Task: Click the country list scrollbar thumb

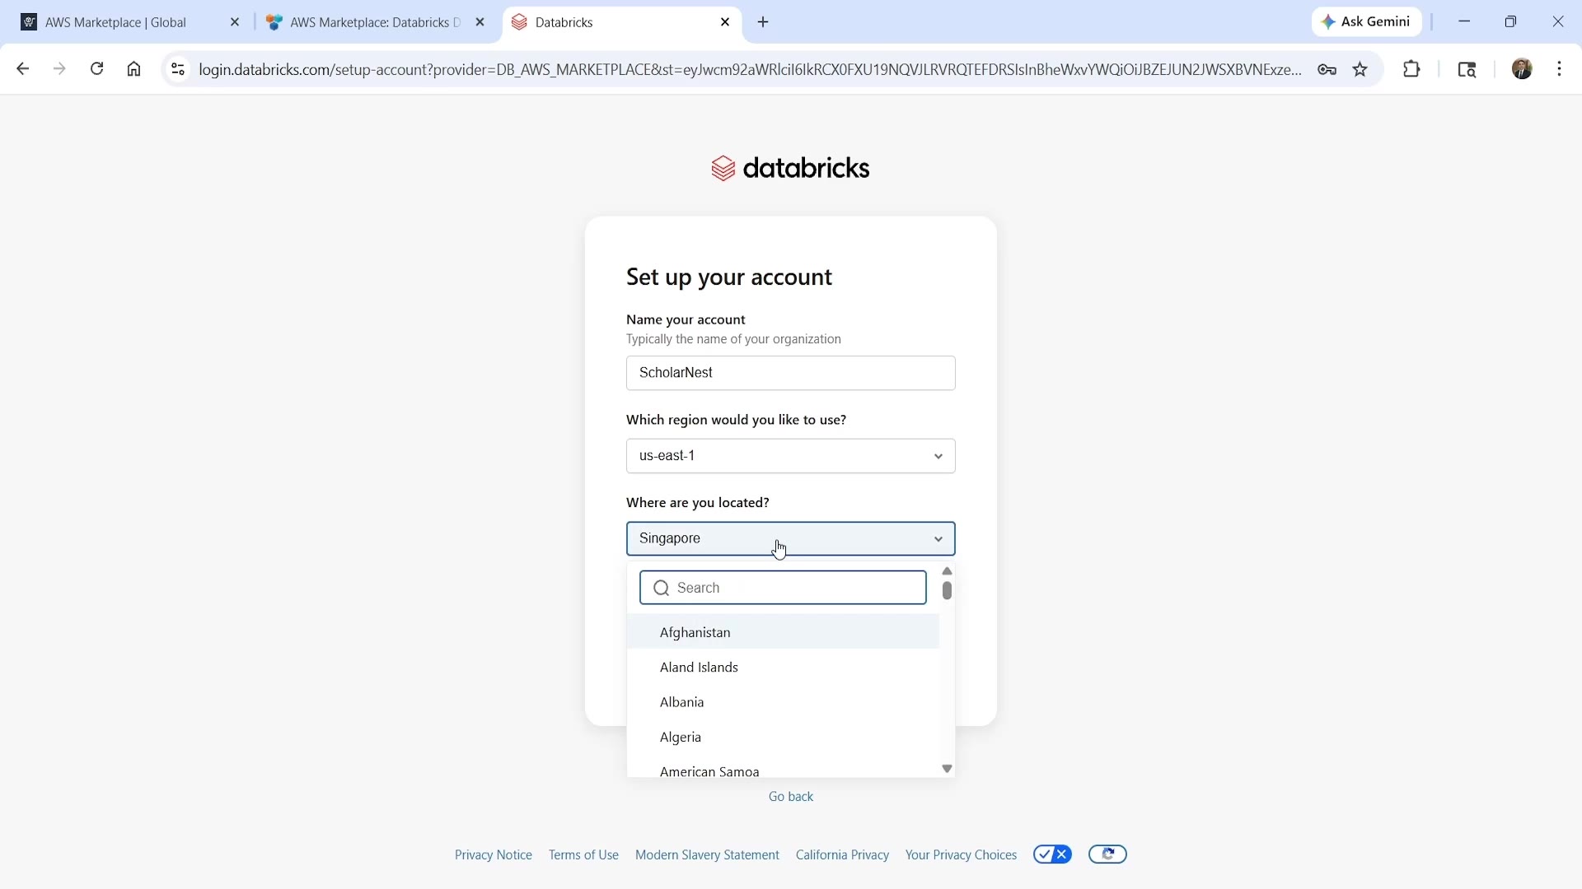Action: point(948,591)
